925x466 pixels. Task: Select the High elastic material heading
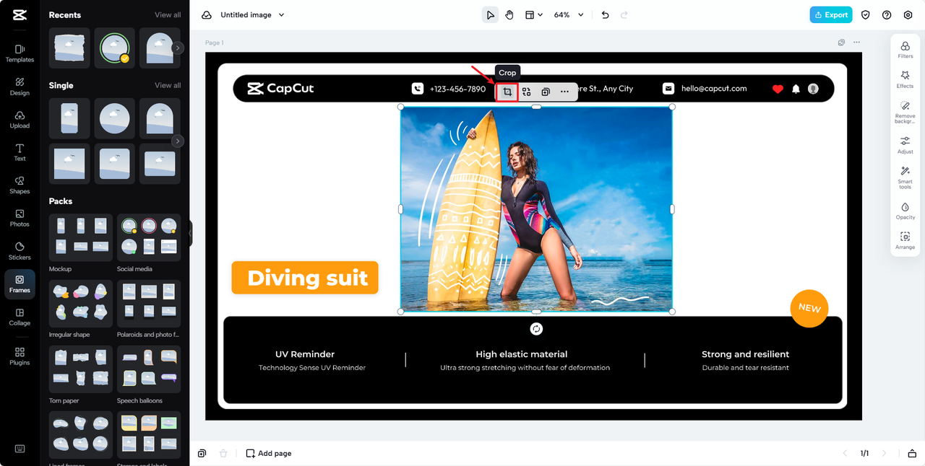[x=522, y=354]
